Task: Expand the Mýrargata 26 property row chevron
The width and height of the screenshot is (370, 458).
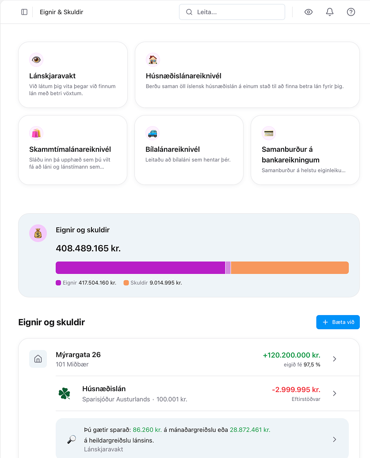Action: 335,359
